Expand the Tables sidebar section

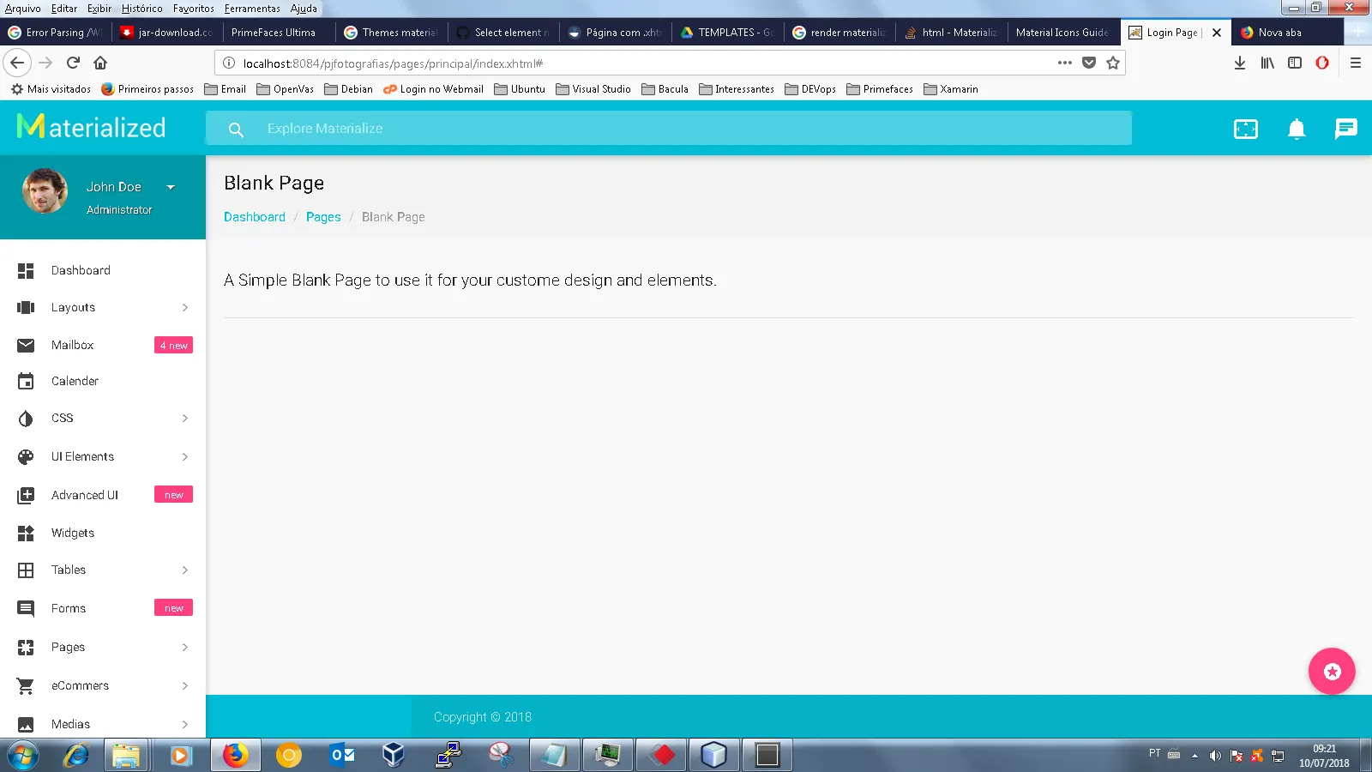click(x=184, y=570)
